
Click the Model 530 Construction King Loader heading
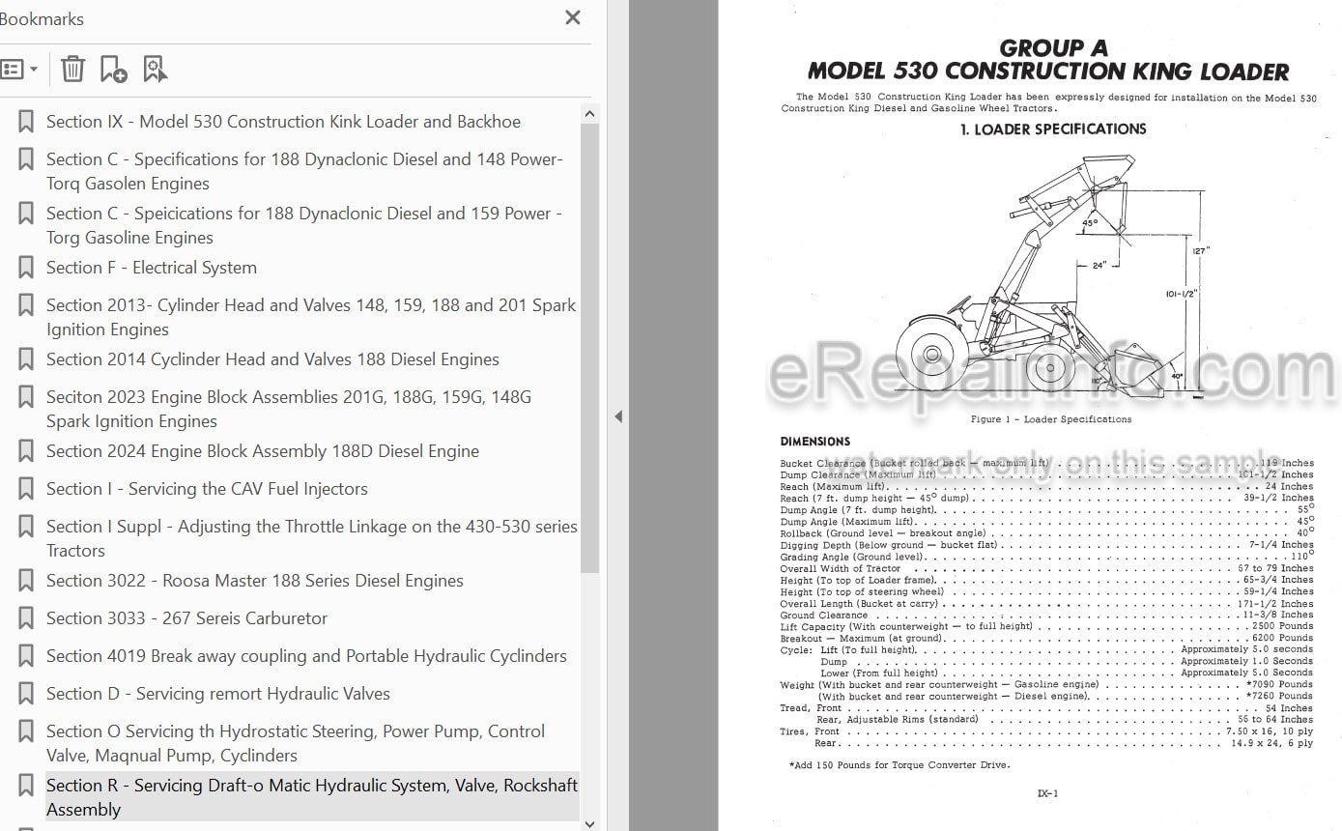click(x=1048, y=72)
